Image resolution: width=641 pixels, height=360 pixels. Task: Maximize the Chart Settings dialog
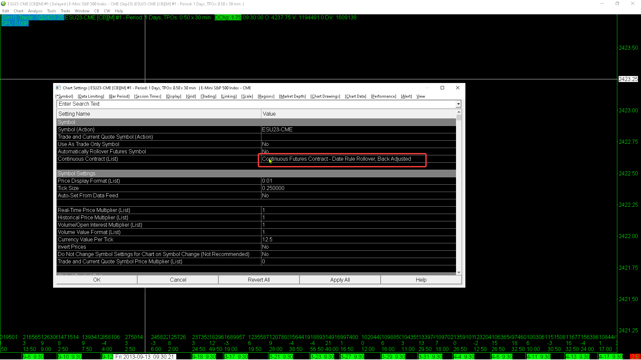pyautogui.click(x=442, y=88)
